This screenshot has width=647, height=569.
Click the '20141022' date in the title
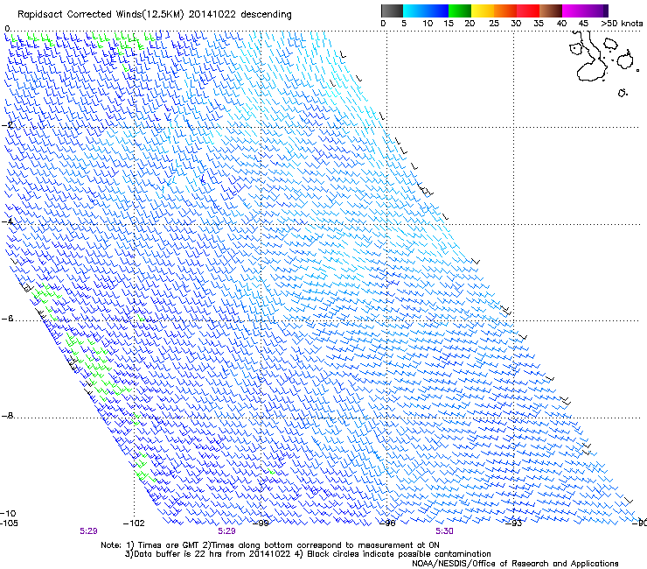pos(212,15)
